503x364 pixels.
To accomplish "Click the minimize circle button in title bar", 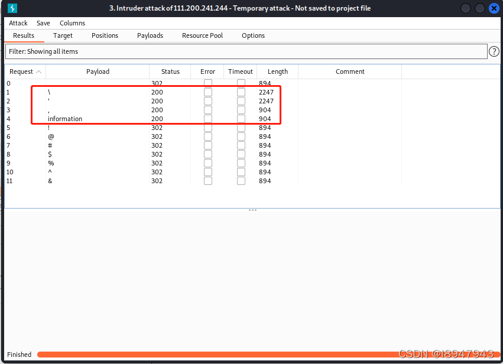I will [x=466, y=8].
